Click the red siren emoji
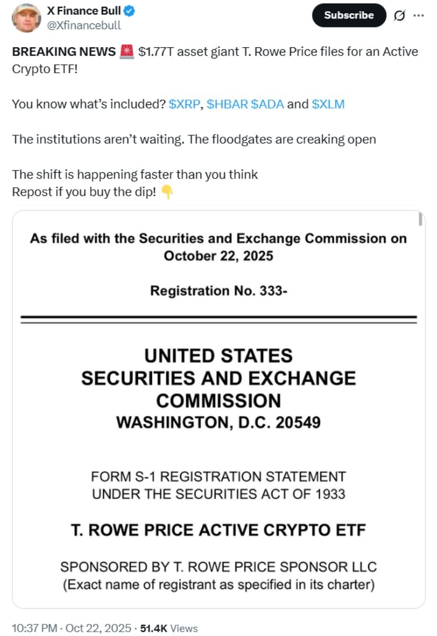 [x=127, y=52]
